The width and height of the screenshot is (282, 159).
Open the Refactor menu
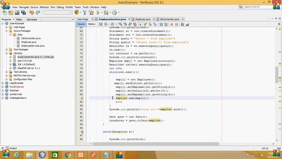[x=44, y=7]
